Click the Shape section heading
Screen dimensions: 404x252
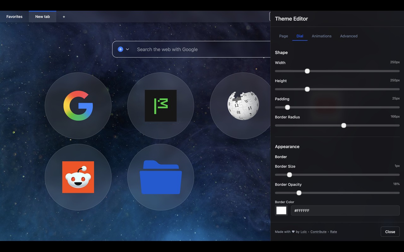pos(281,52)
